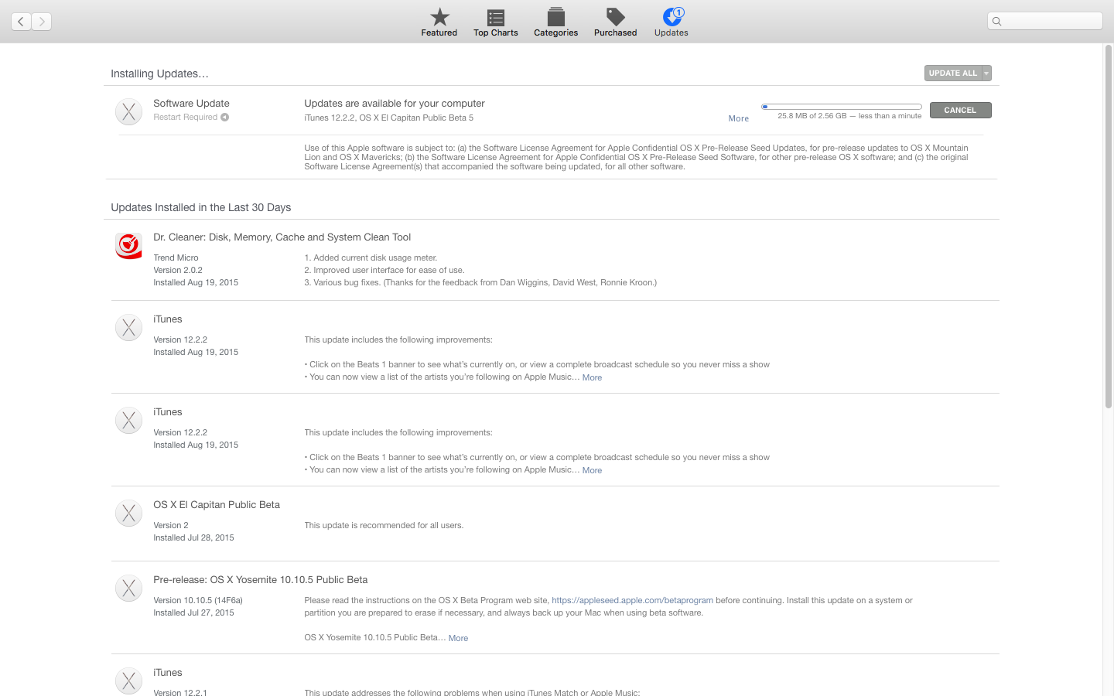1114x696 pixels.
Task: Open the appleseed betaprogram link
Action: tap(632, 600)
